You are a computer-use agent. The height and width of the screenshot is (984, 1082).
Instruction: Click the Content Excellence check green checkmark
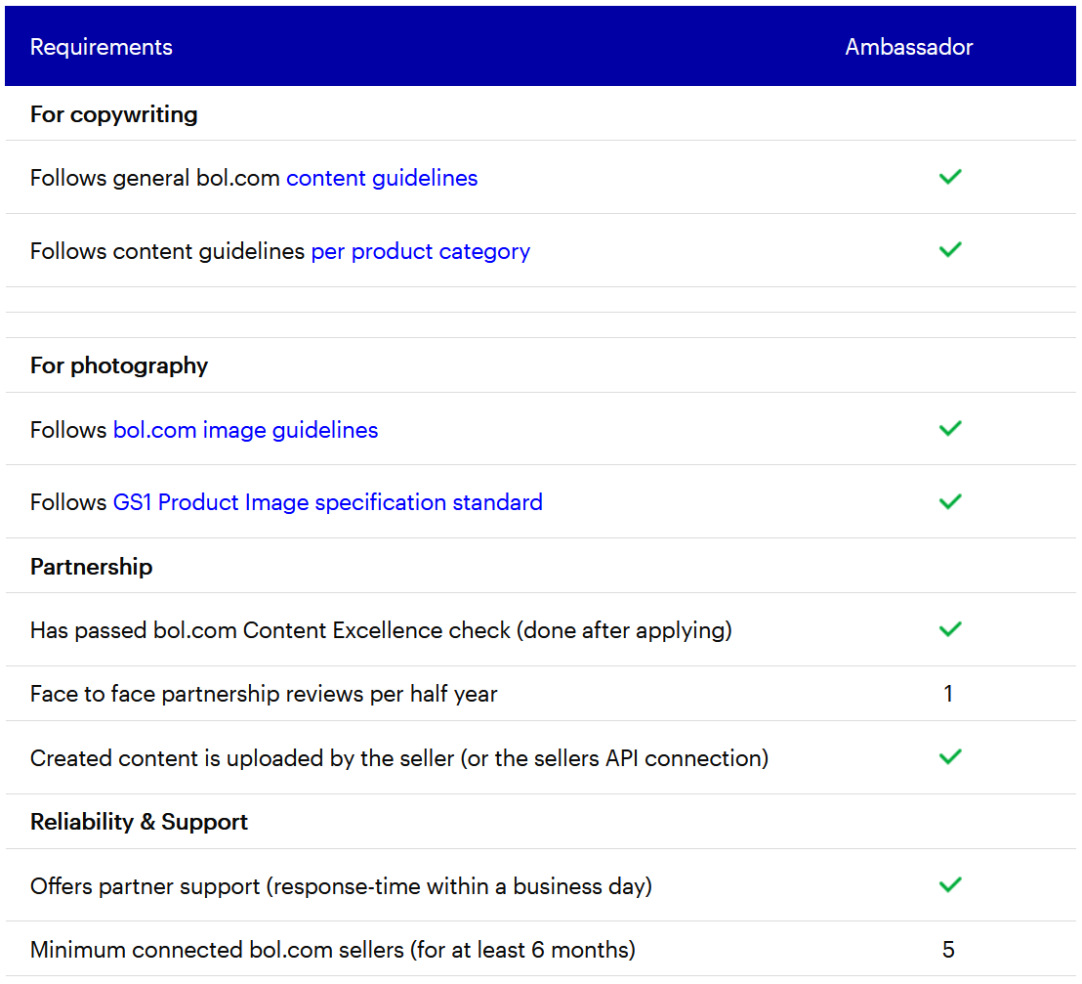[x=949, y=629]
